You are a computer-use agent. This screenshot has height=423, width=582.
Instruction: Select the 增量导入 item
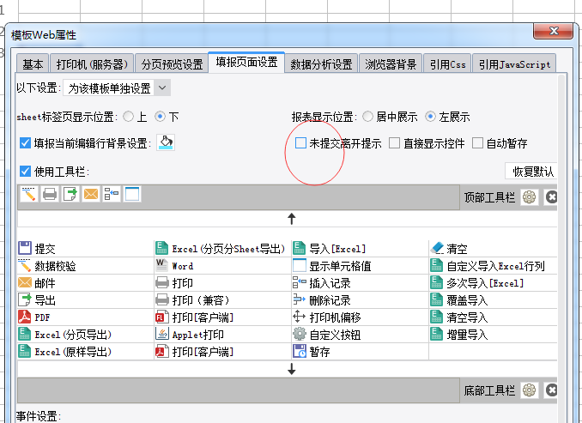(x=494, y=335)
